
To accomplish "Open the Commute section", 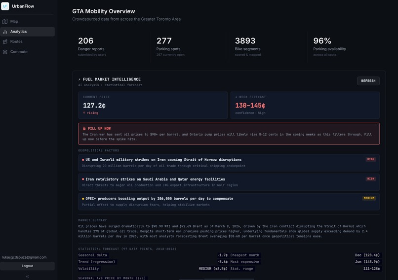I will pyautogui.click(x=28, y=52).
